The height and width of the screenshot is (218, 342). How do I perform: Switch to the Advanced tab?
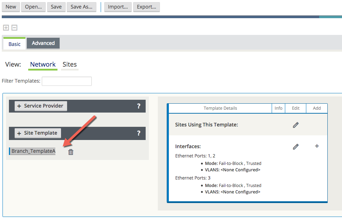tap(43, 43)
